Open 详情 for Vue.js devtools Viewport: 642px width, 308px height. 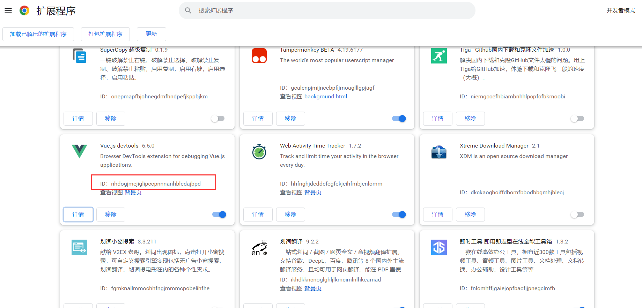coord(78,215)
